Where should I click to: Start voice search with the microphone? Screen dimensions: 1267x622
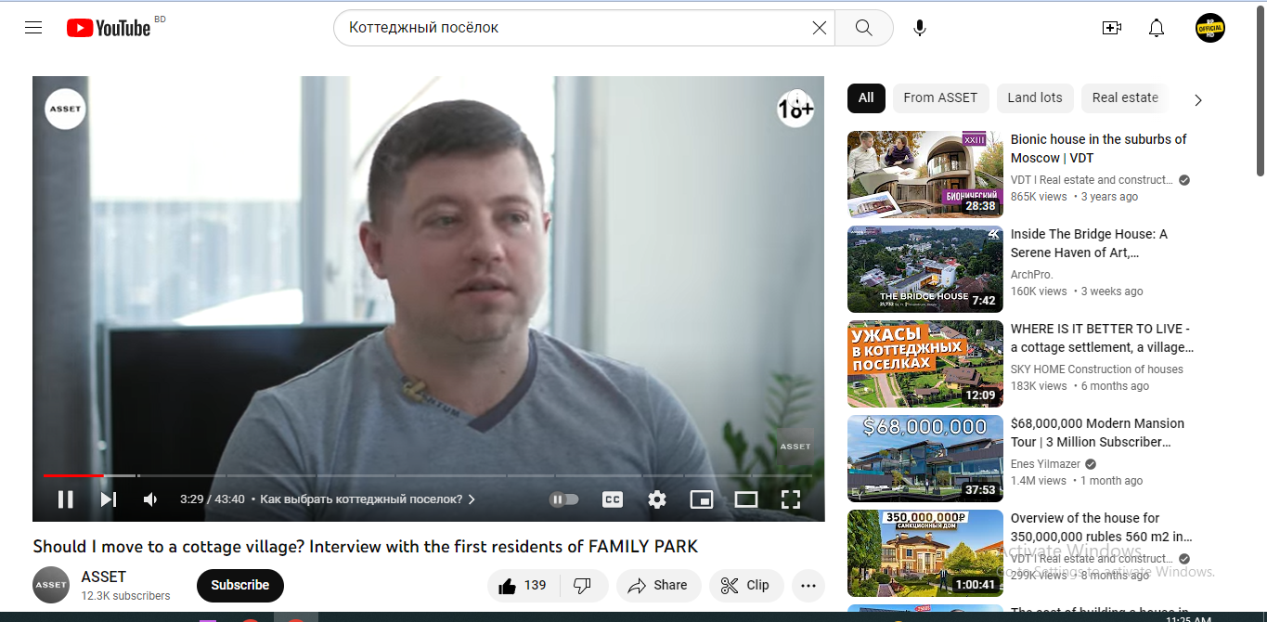(920, 28)
